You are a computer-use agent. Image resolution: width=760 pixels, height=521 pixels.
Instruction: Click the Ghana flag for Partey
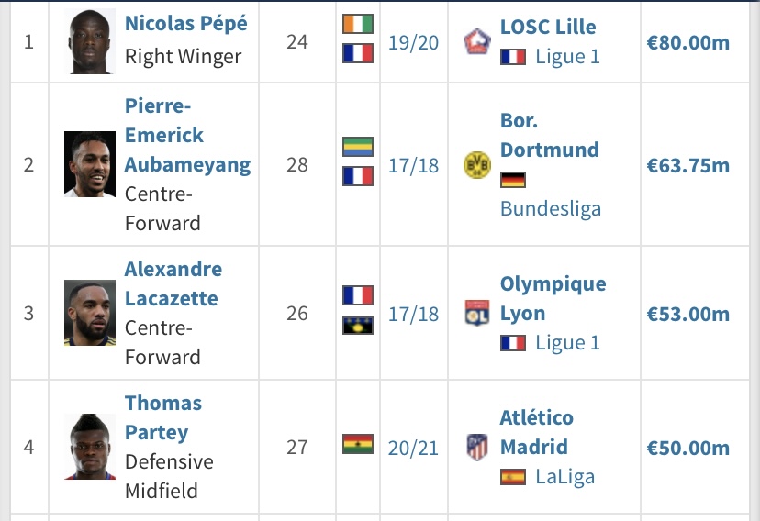tap(358, 445)
